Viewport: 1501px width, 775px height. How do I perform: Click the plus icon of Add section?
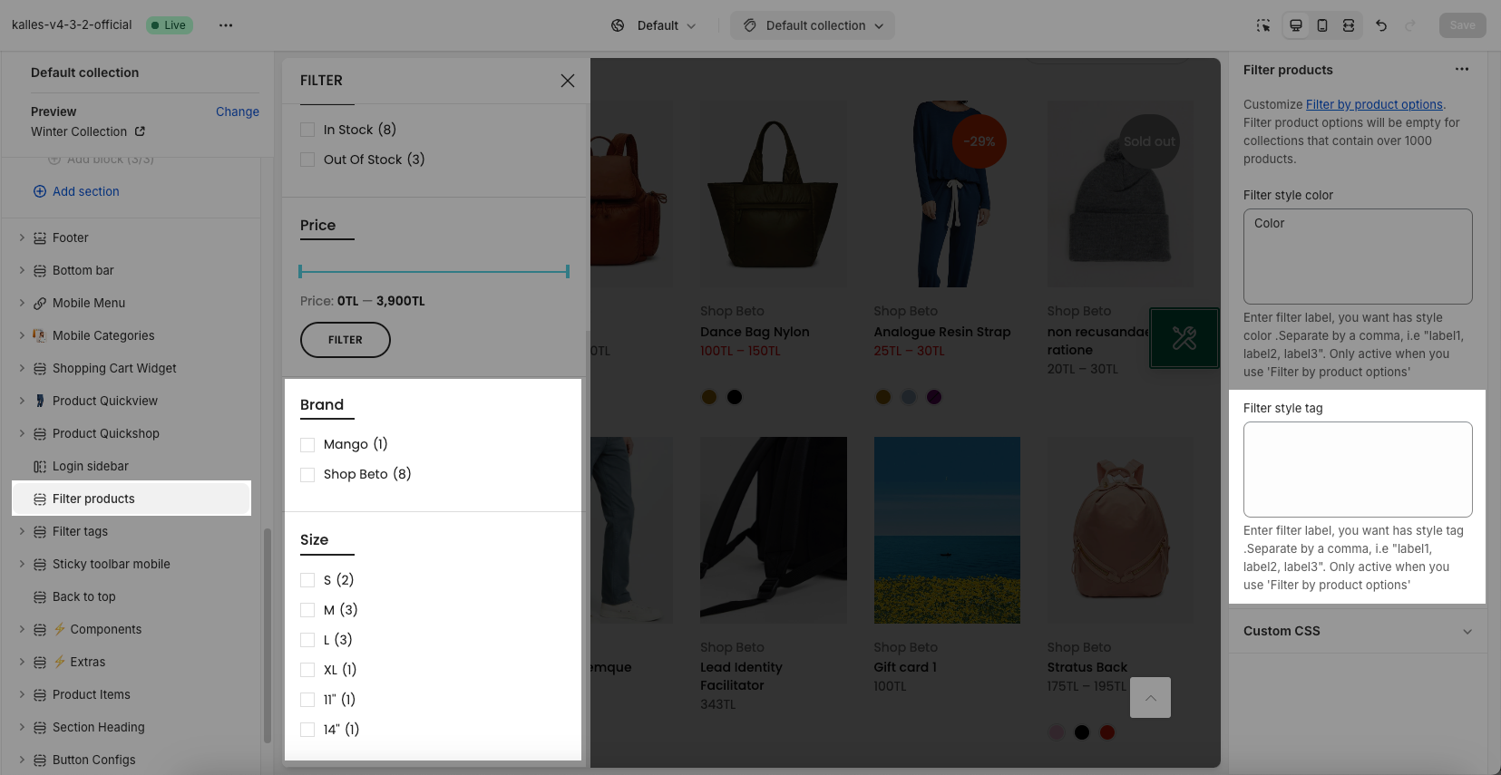[40, 191]
